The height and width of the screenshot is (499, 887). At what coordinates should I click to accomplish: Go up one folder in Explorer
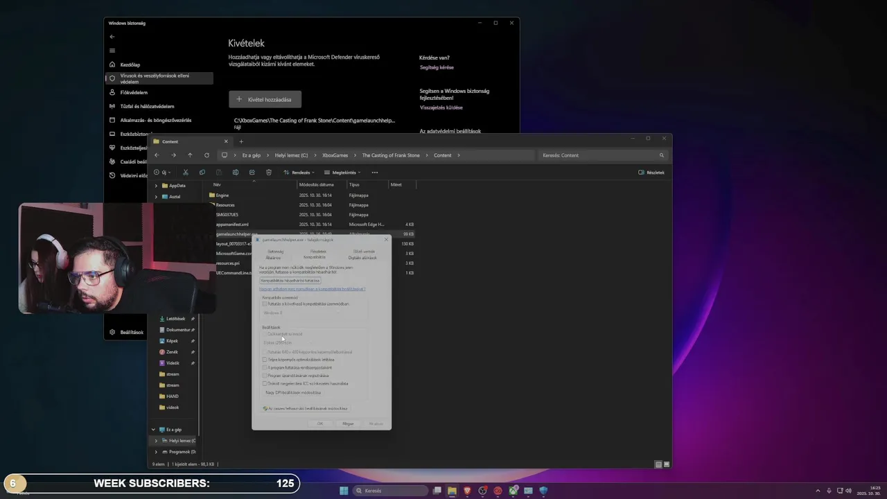tap(190, 155)
